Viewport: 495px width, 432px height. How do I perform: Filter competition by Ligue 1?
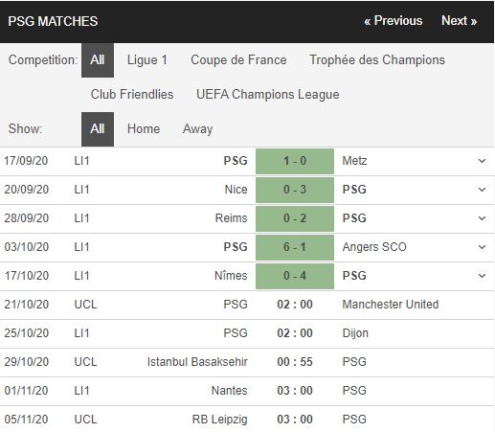147,60
